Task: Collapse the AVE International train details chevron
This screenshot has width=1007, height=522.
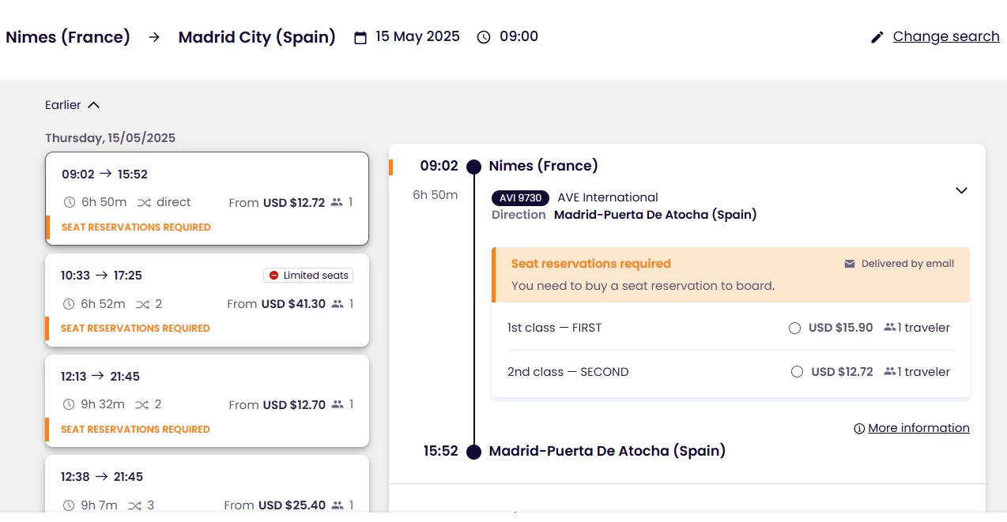Action: [961, 190]
